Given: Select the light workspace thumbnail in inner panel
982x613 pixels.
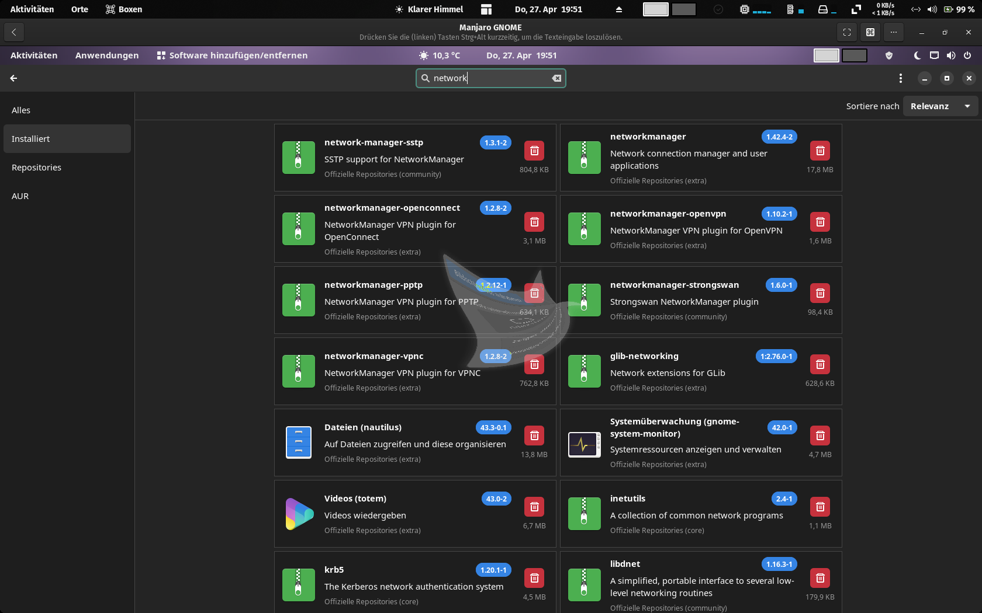Looking at the screenshot, I should (826, 55).
